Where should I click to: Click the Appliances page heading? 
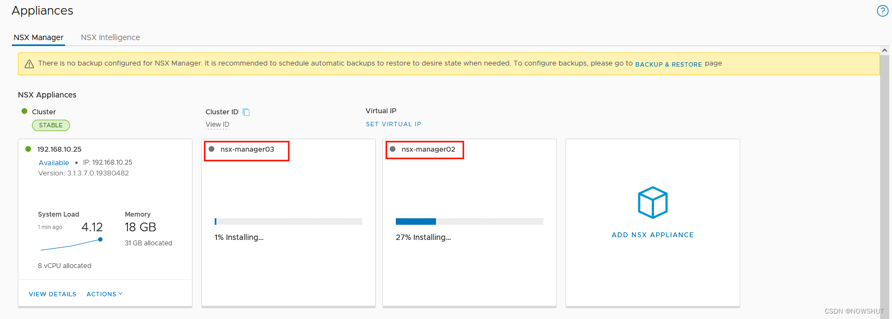pyautogui.click(x=42, y=11)
